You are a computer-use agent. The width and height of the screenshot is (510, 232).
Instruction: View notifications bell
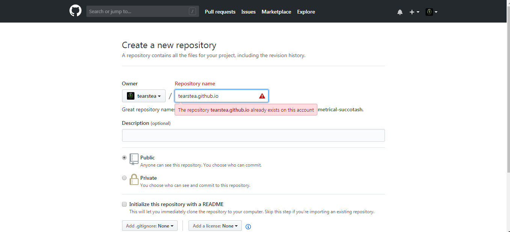400,12
